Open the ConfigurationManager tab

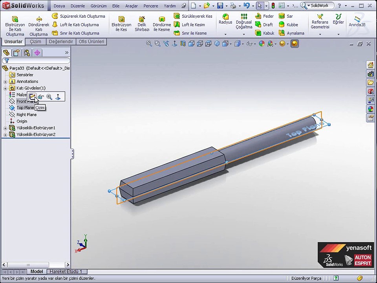coord(27,52)
